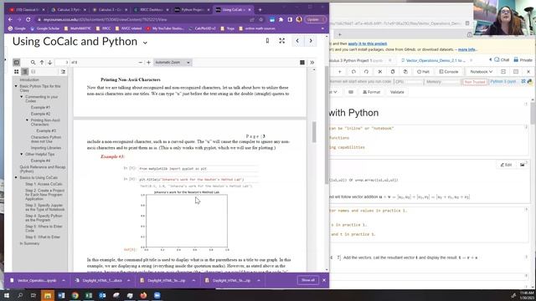The width and height of the screenshot is (536, 301).
Task: Open the Console in CoCalc notebook
Action: (x=449, y=72)
